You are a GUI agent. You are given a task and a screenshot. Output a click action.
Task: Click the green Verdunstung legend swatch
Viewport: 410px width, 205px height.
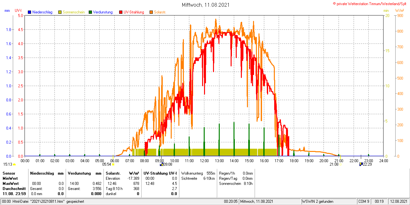coord(90,12)
